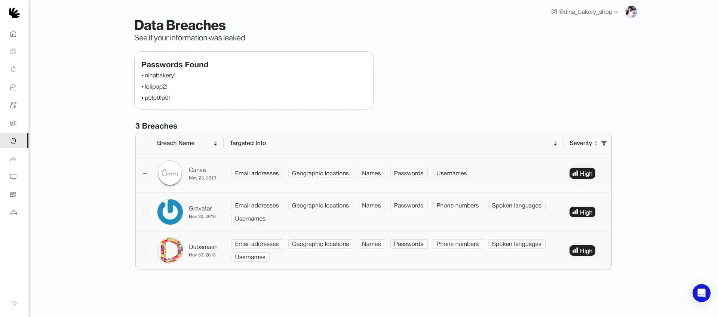Click the robot face sidebar icon

point(13,123)
